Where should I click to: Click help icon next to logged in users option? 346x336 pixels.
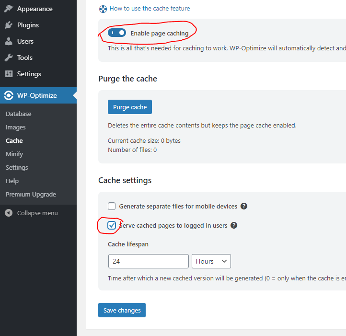coord(234,225)
